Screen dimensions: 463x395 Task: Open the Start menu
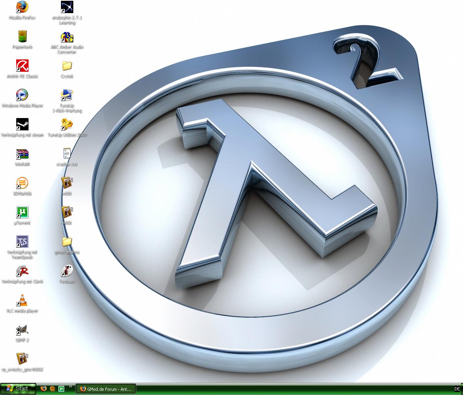pos(18,389)
